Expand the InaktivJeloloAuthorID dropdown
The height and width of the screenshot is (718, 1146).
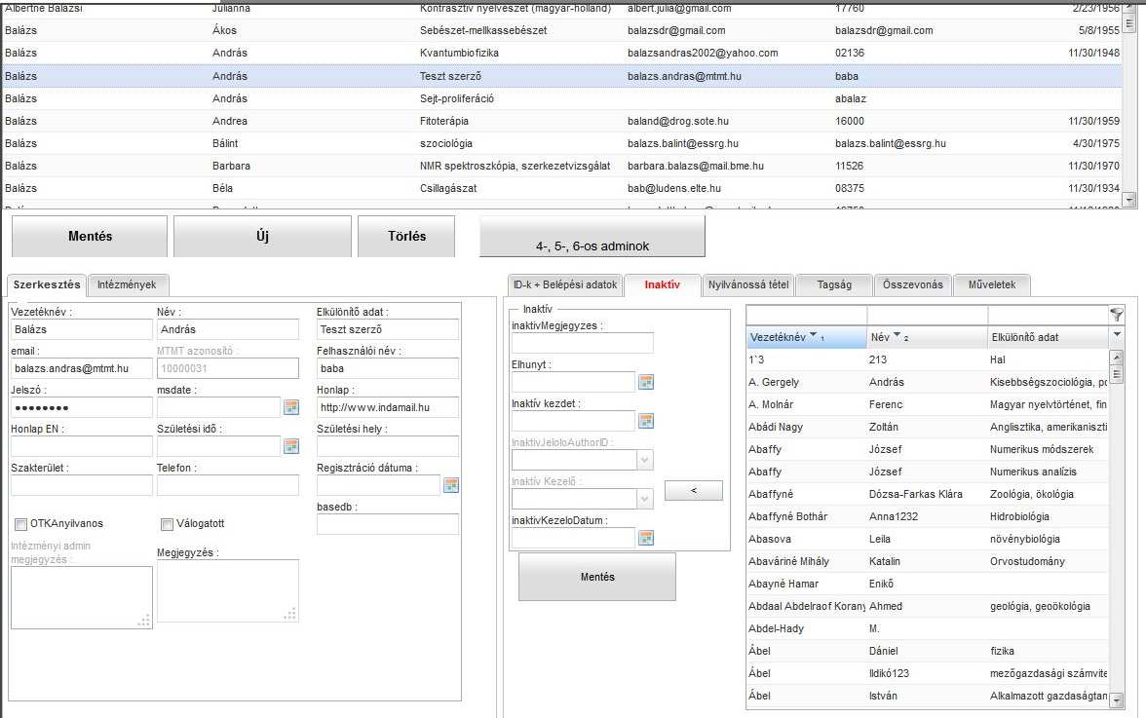(645, 460)
